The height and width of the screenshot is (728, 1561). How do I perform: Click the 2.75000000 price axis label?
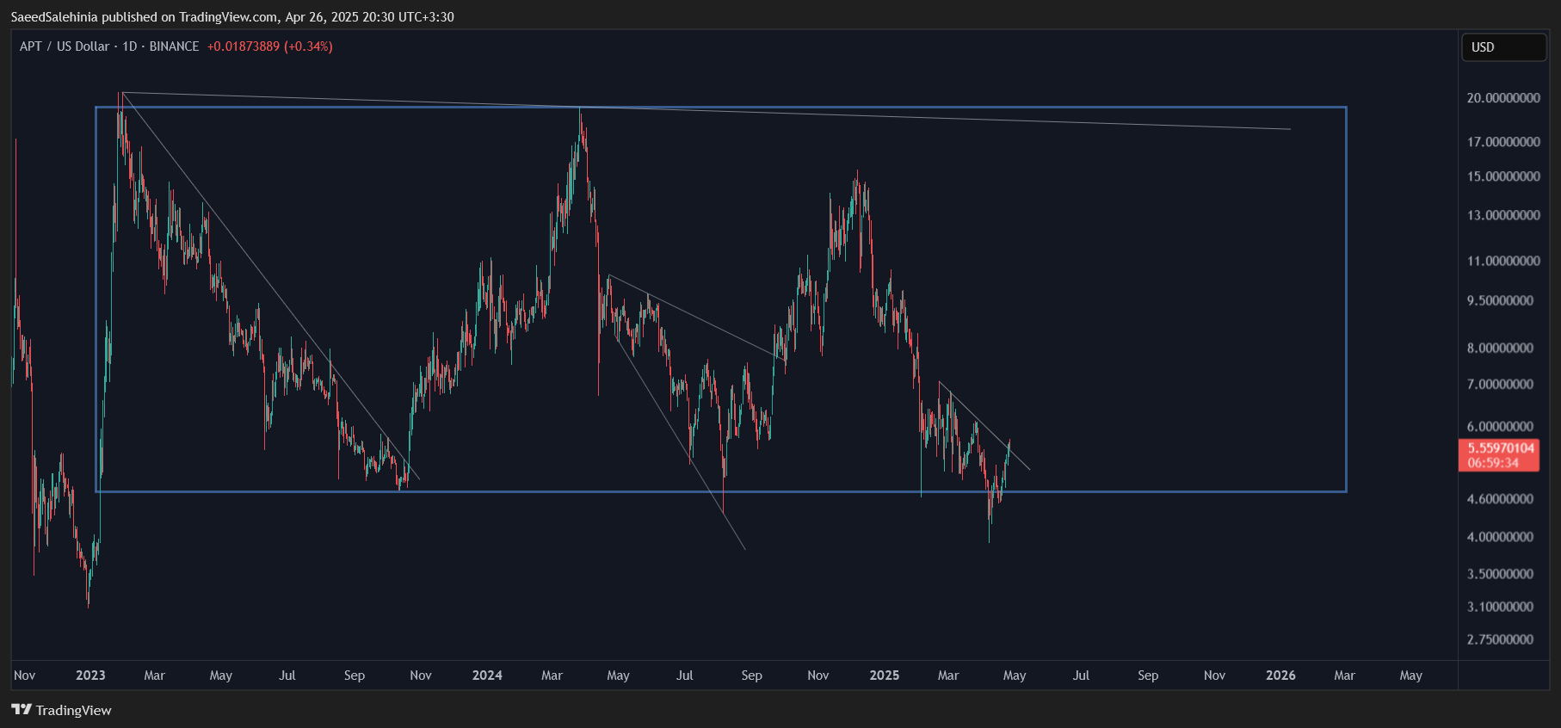click(x=1500, y=639)
